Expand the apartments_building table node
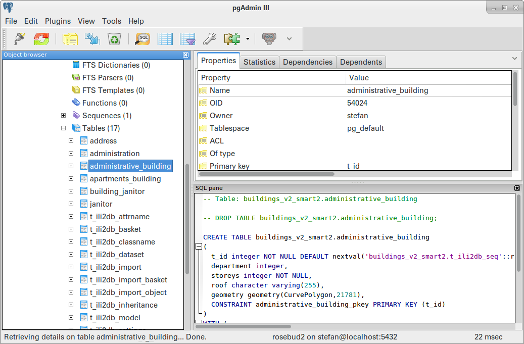This screenshot has height=344, width=524. tap(71, 179)
